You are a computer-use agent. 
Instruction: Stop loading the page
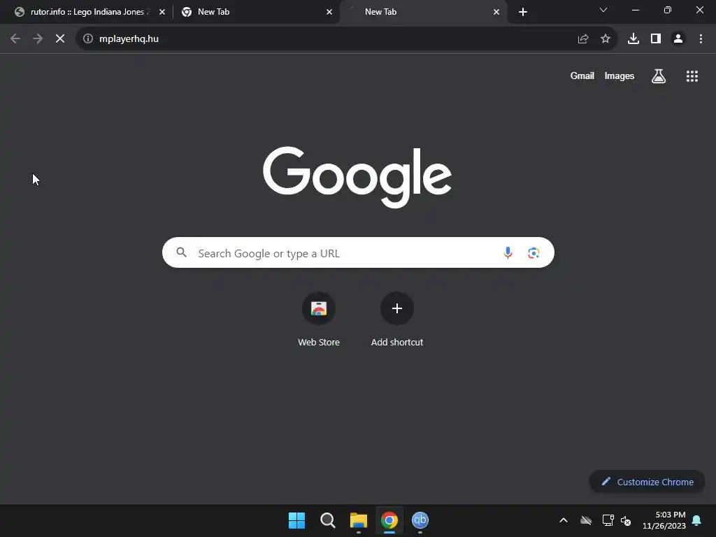coord(60,39)
